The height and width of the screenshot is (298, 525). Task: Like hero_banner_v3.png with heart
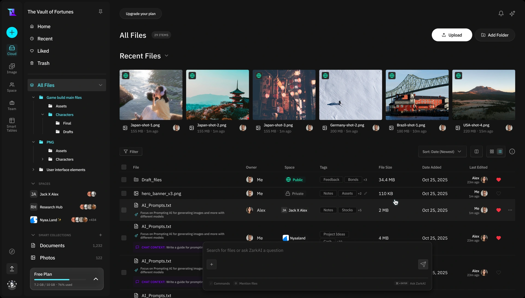tap(498, 193)
